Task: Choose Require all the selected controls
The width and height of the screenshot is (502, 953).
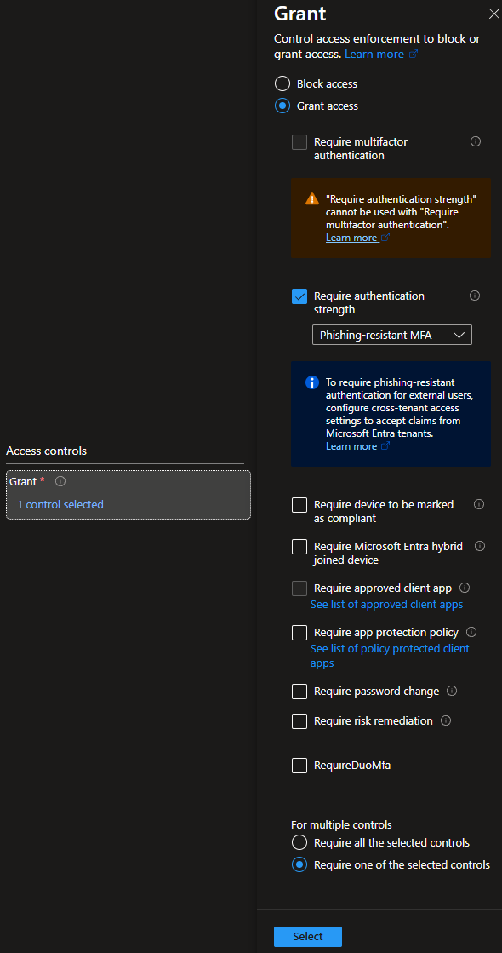Action: pyautogui.click(x=299, y=842)
